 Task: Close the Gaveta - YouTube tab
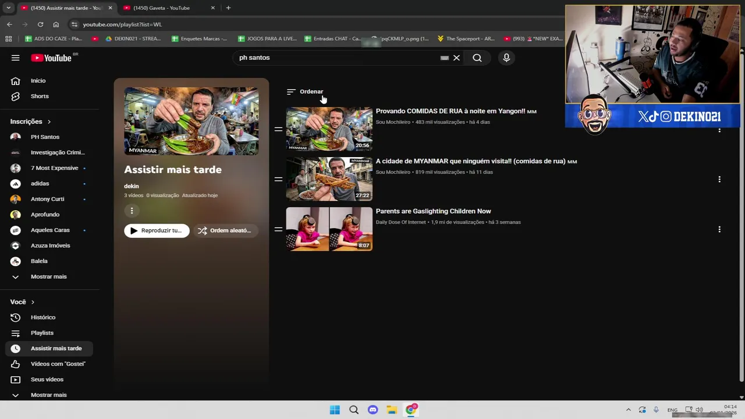213,8
